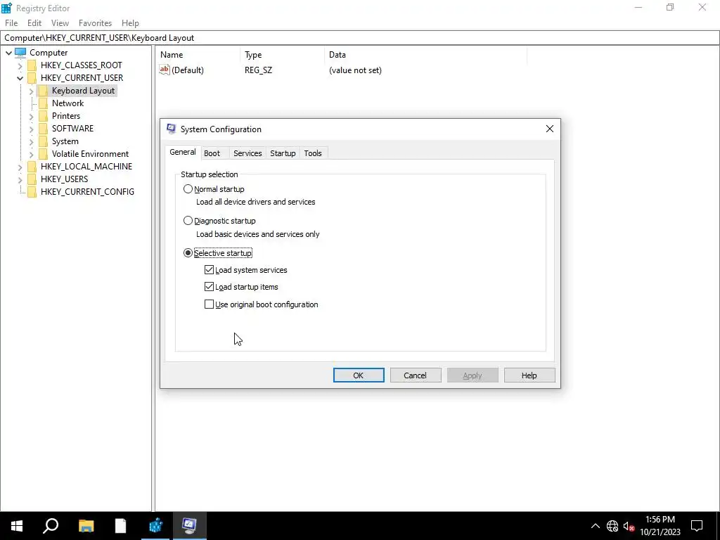Expand HKEY_CLASSES_ROOT node arrow

tap(20, 65)
